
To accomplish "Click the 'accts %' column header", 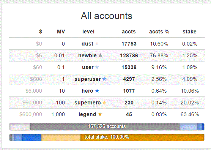I will coord(159,32).
